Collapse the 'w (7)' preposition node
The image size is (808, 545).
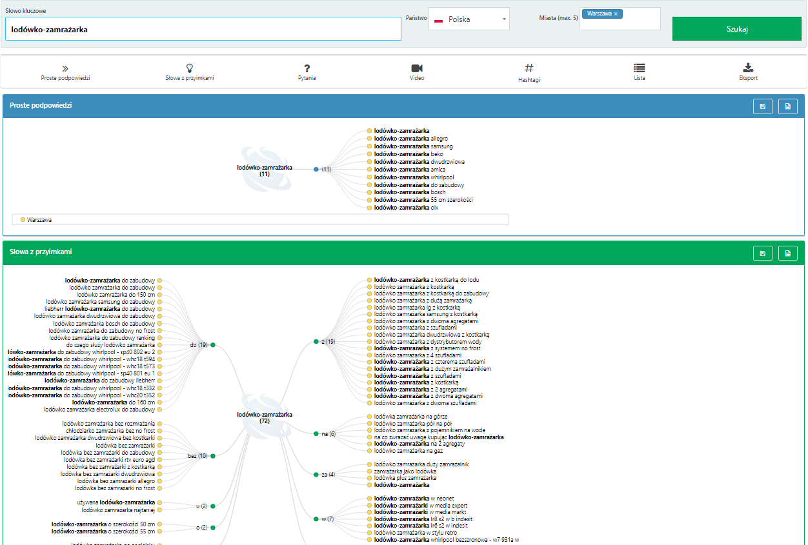316,519
